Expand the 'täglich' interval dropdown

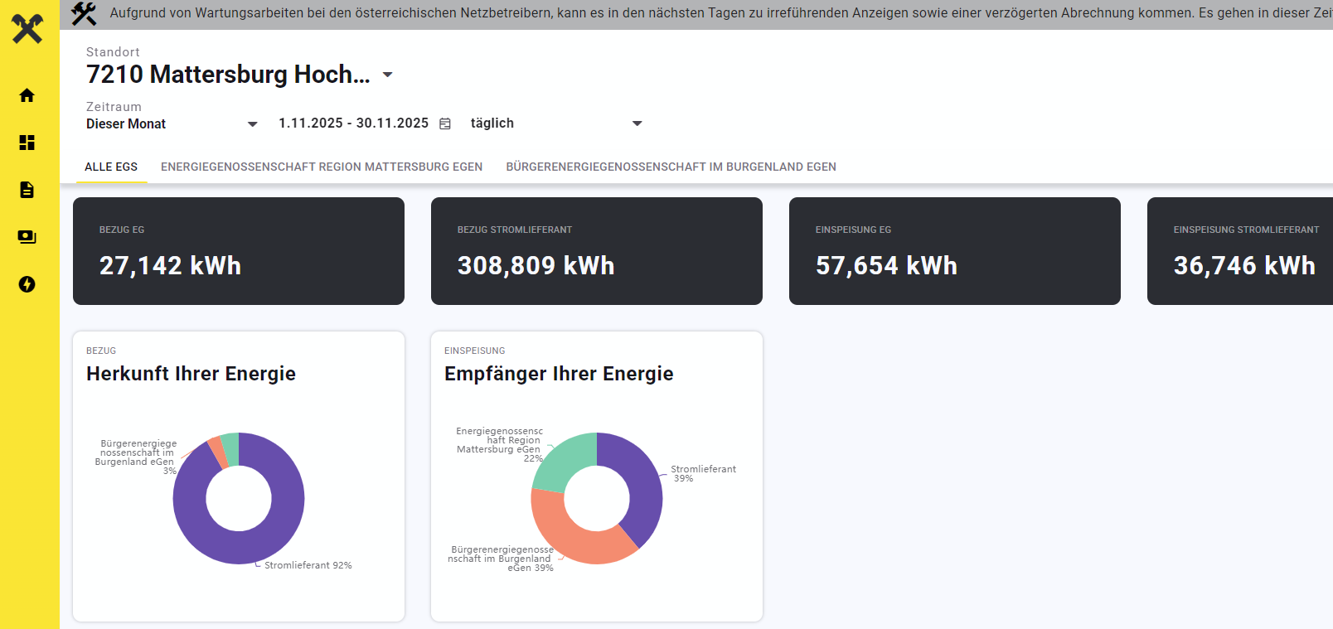[x=637, y=123]
